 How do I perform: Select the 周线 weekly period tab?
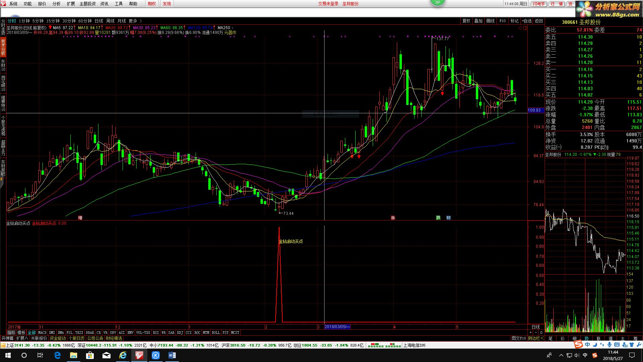(110, 21)
